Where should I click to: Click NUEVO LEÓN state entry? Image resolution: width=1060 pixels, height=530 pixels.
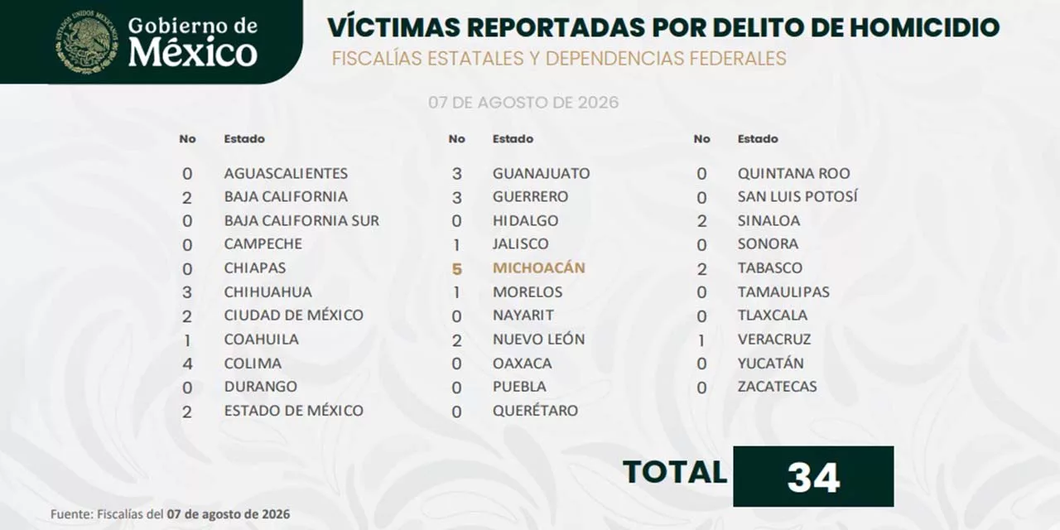pyautogui.click(x=538, y=339)
